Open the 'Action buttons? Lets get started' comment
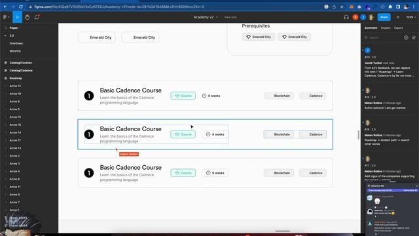 tap(390, 99)
